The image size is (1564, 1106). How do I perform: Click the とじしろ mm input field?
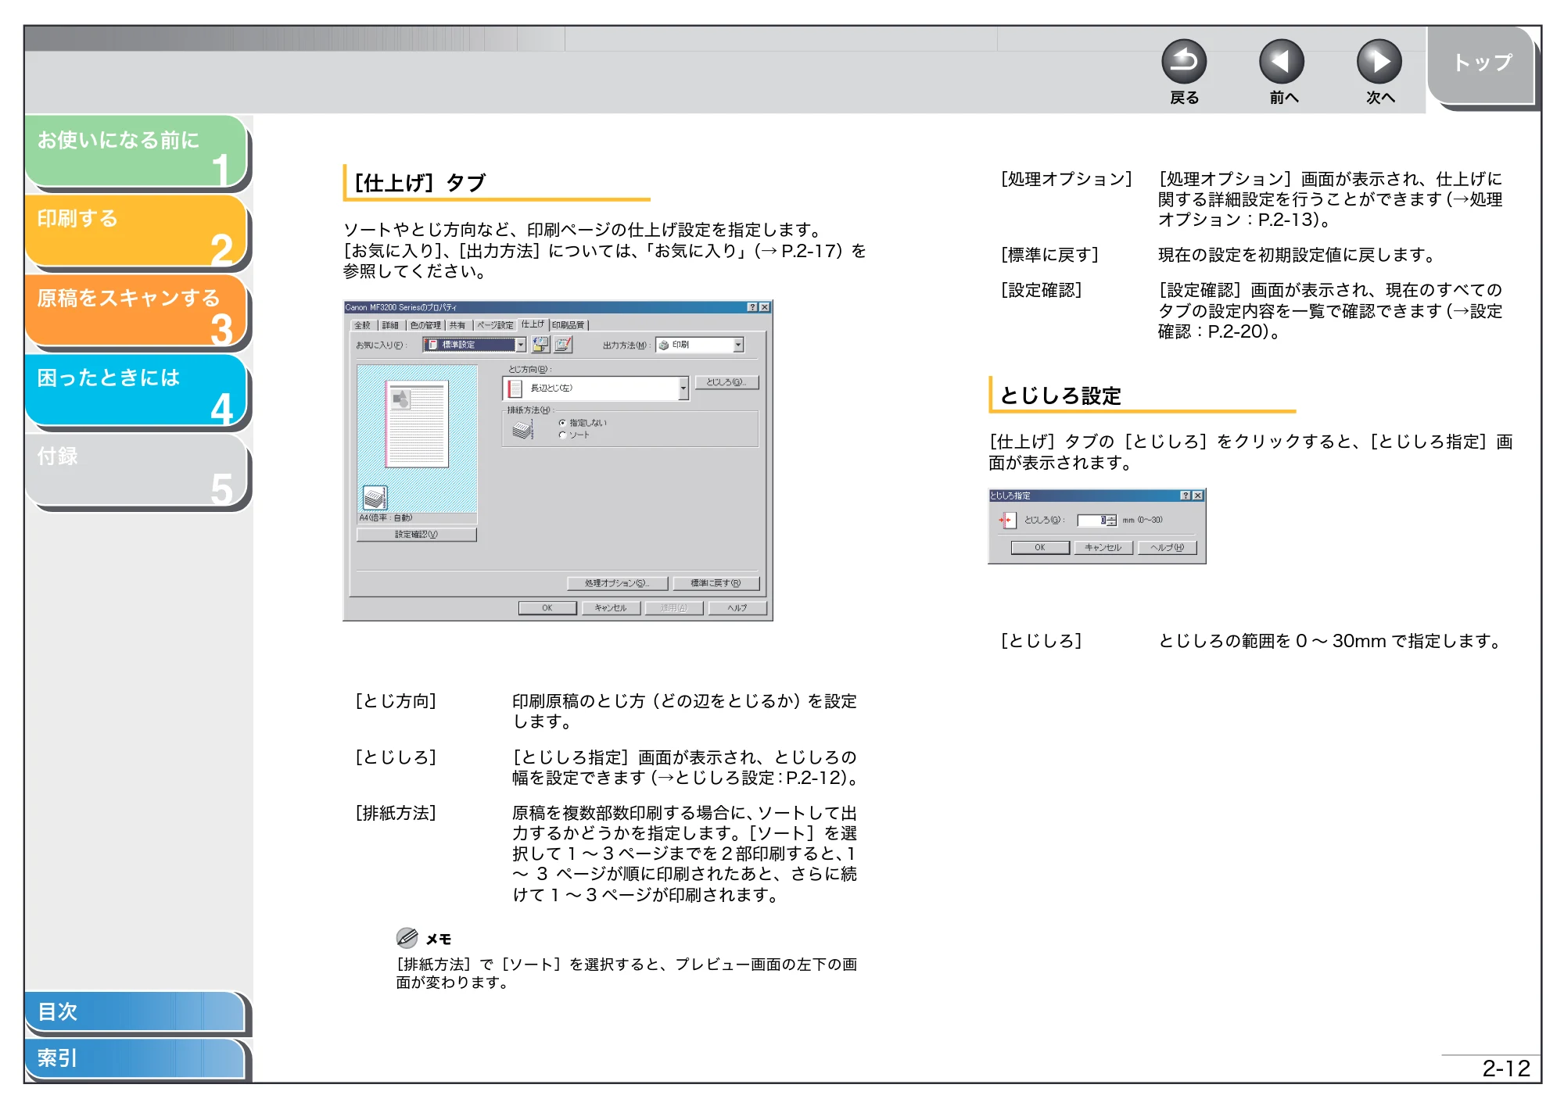click(1092, 520)
